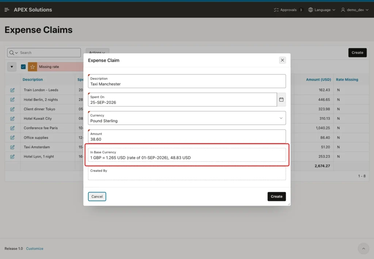Image resolution: width=374 pixels, height=259 pixels.
Task: Sort by the Description column header
Action: click(x=33, y=80)
